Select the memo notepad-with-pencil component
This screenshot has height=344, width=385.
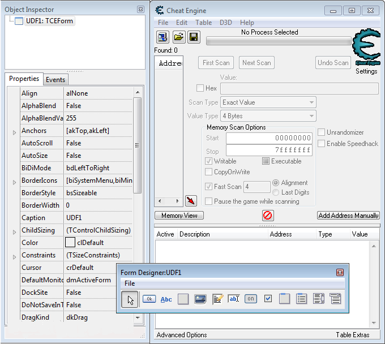(217, 299)
